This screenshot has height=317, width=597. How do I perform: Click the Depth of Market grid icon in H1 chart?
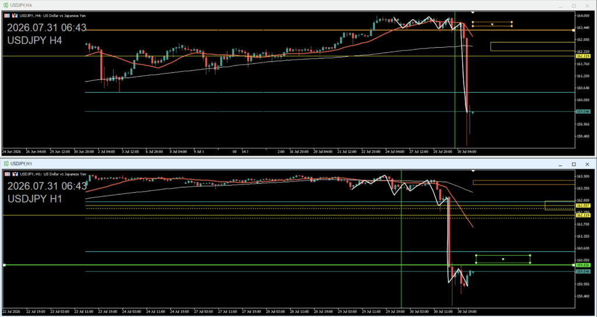pos(7,174)
